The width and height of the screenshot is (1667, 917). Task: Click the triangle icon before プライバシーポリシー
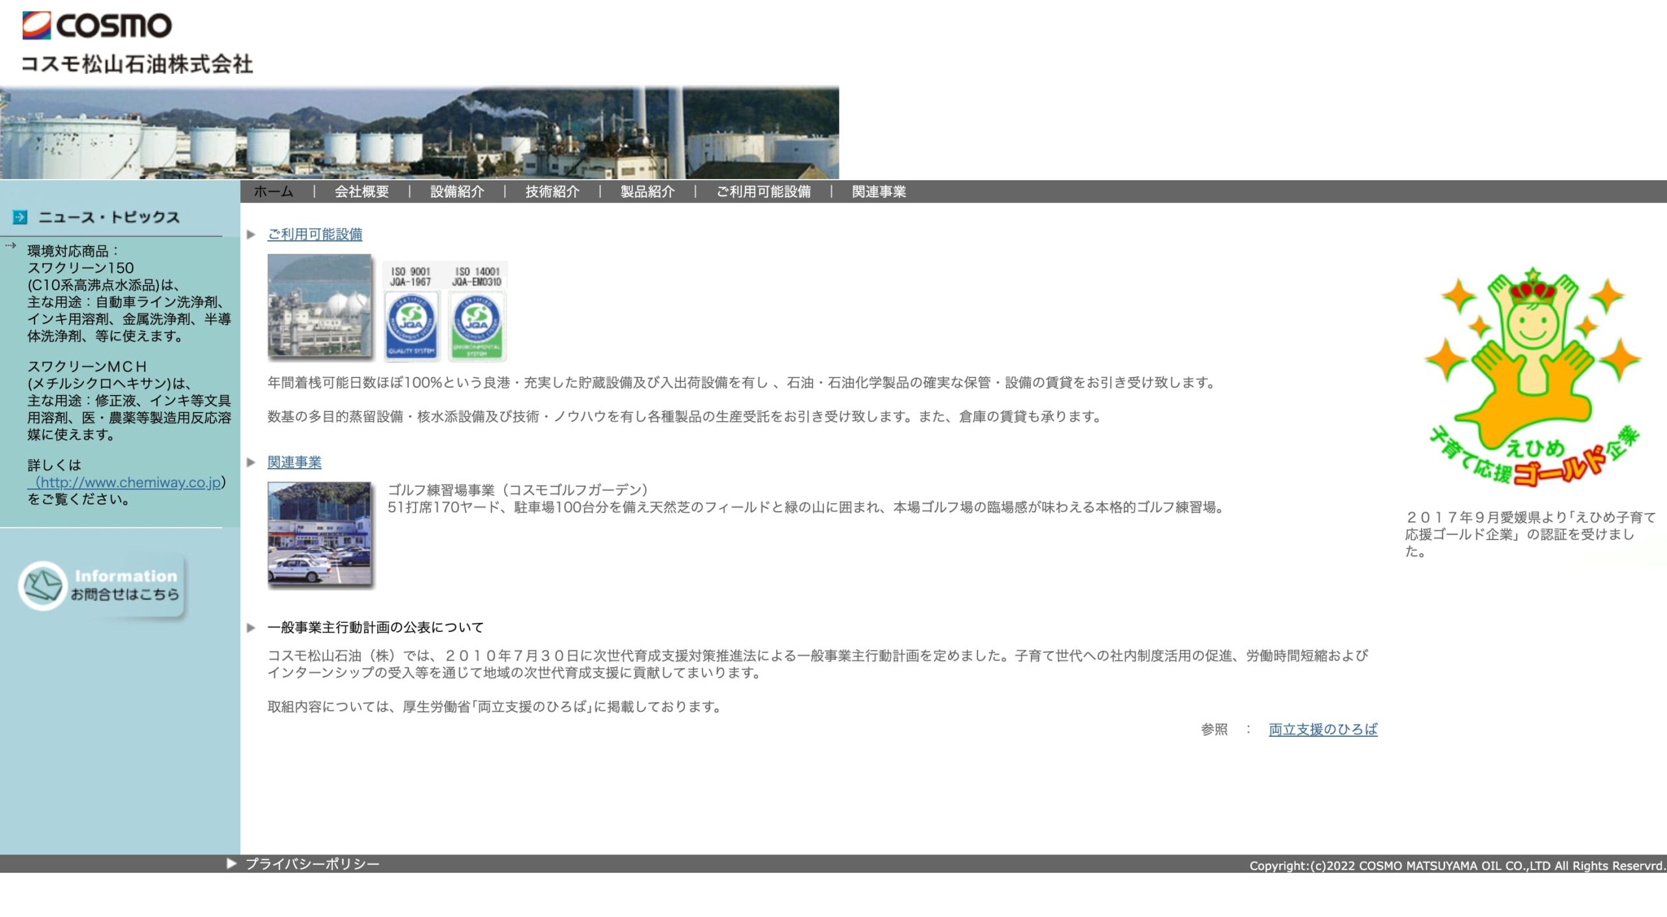click(231, 863)
